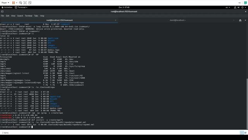Open the pause button dropdown arrow
The image size is (248, 140).
17,3
